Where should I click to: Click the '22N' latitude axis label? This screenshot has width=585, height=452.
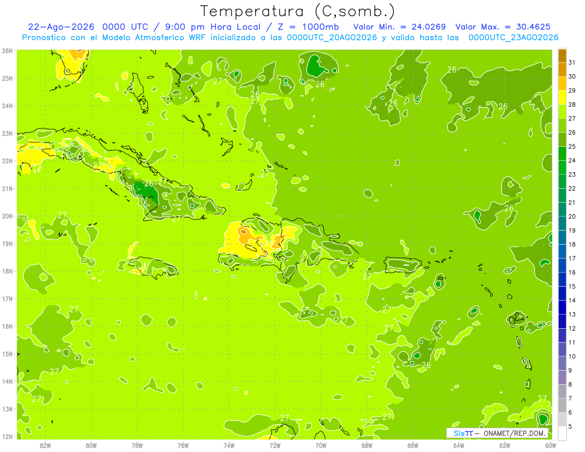(7, 161)
